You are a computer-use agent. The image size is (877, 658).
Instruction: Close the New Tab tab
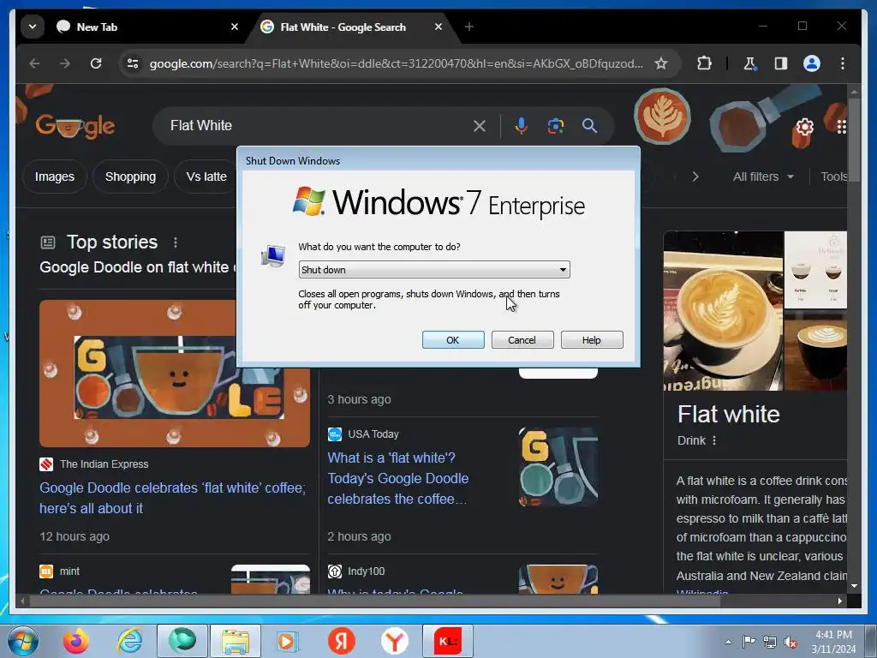pyautogui.click(x=235, y=27)
